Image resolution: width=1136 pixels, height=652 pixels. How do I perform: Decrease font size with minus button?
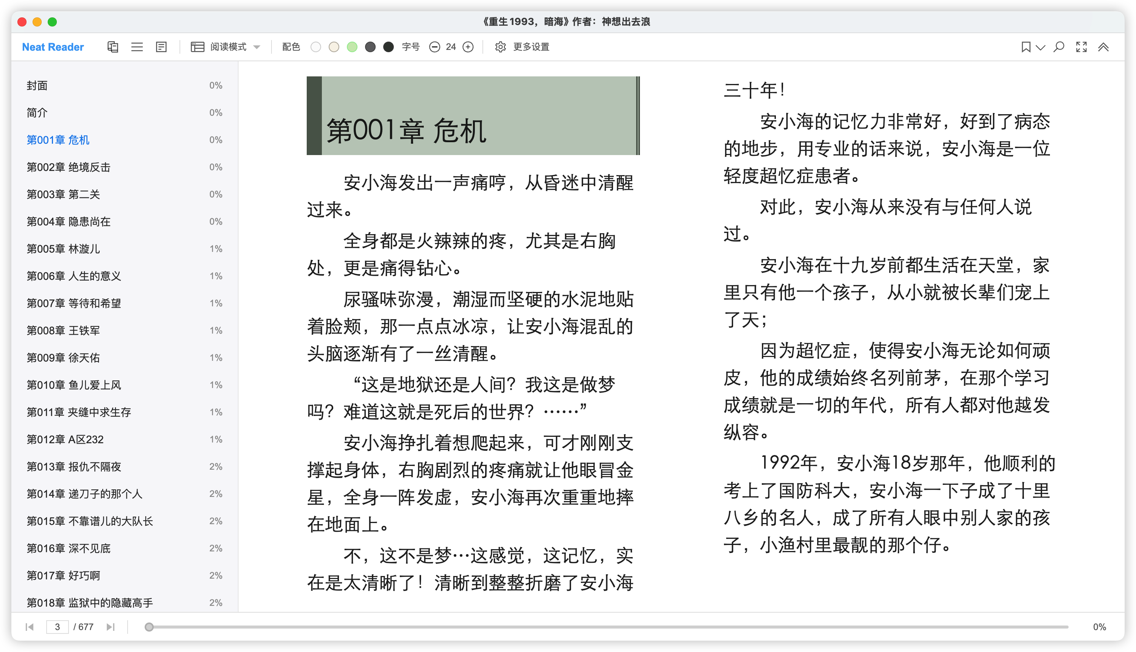[434, 47]
